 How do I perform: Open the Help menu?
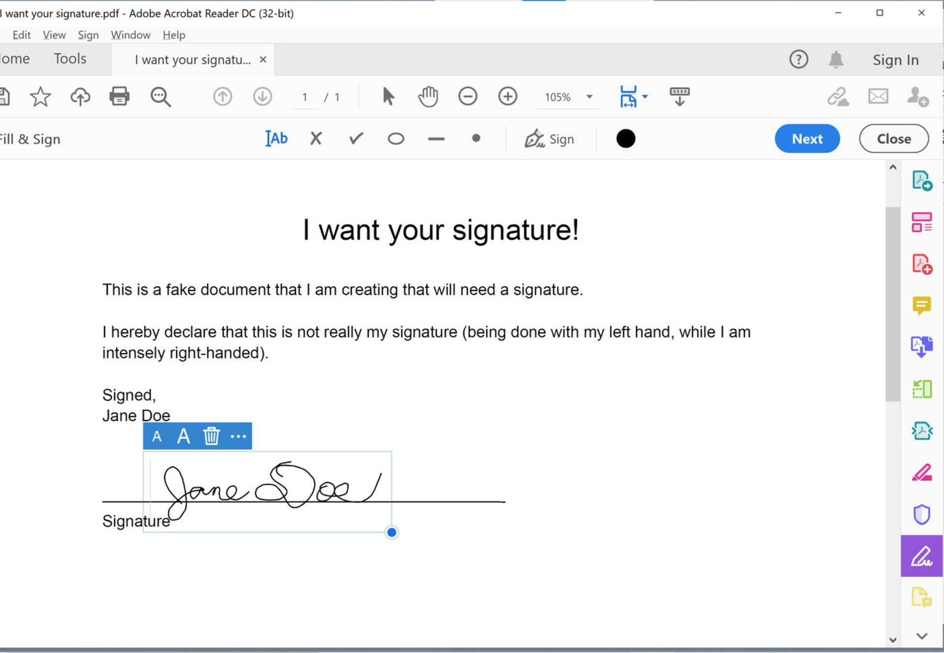pyautogui.click(x=174, y=35)
